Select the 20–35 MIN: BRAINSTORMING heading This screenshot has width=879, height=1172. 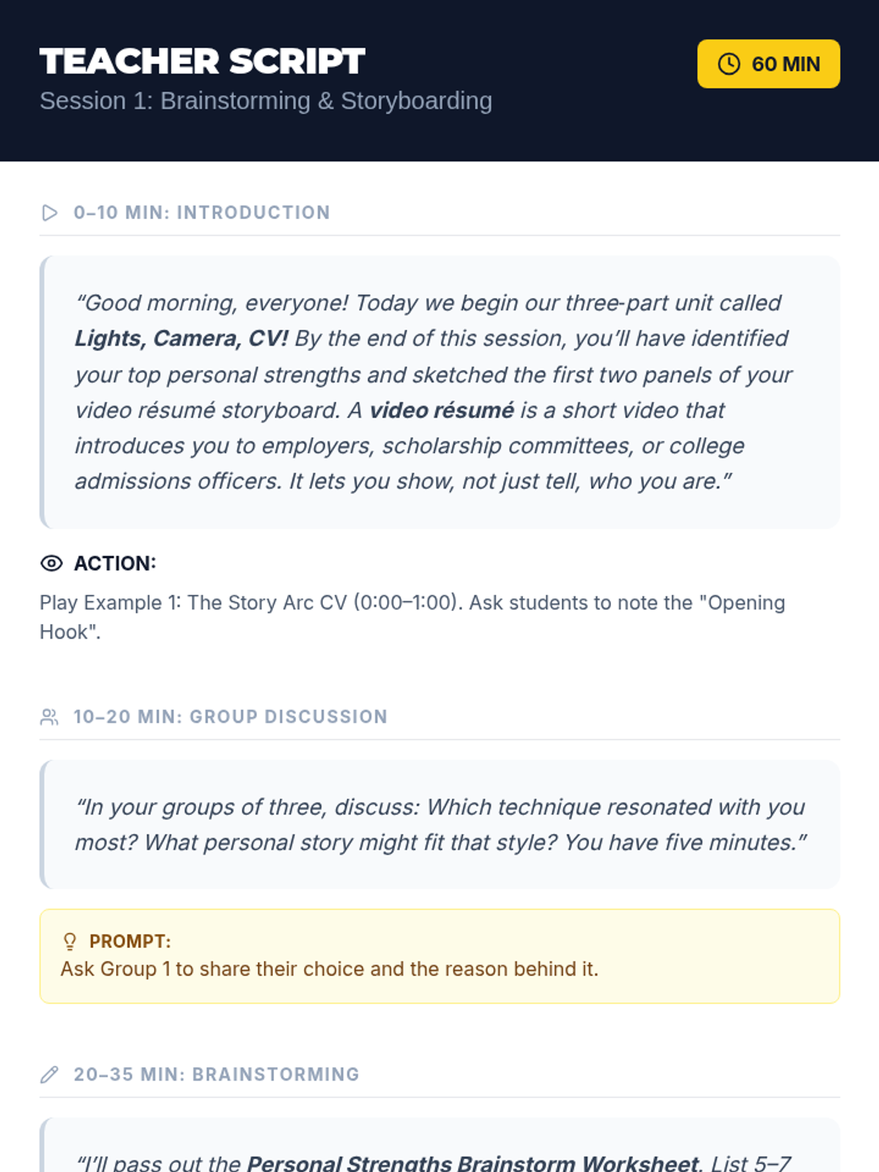pyautogui.click(x=216, y=1075)
